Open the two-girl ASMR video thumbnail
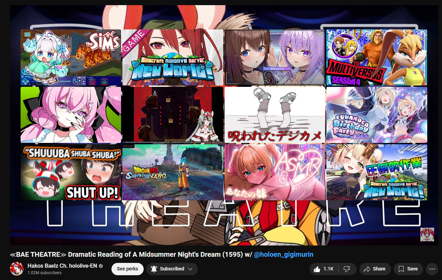This screenshot has width=442, height=280. (275, 57)
